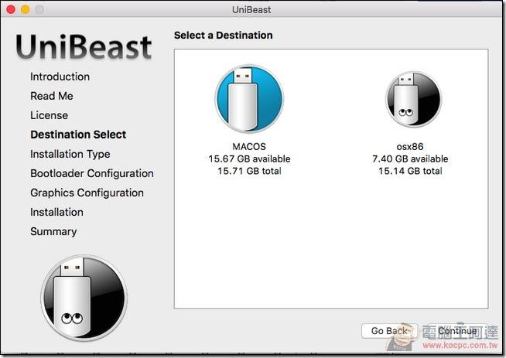Open Graphics Configuration step
This screenshot has height=358, width=506.
(87, 193)
